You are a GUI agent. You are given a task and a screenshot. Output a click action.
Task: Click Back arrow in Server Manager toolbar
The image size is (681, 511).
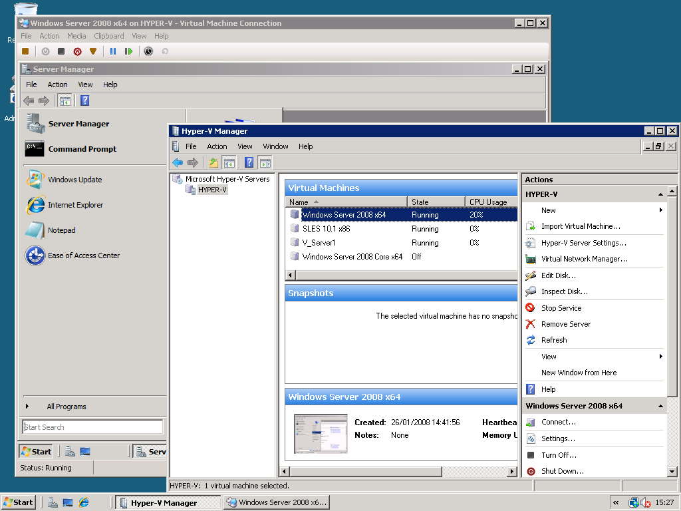(29, 101)
